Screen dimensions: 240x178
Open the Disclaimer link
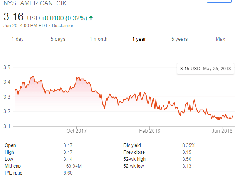(x=63, y=26)
